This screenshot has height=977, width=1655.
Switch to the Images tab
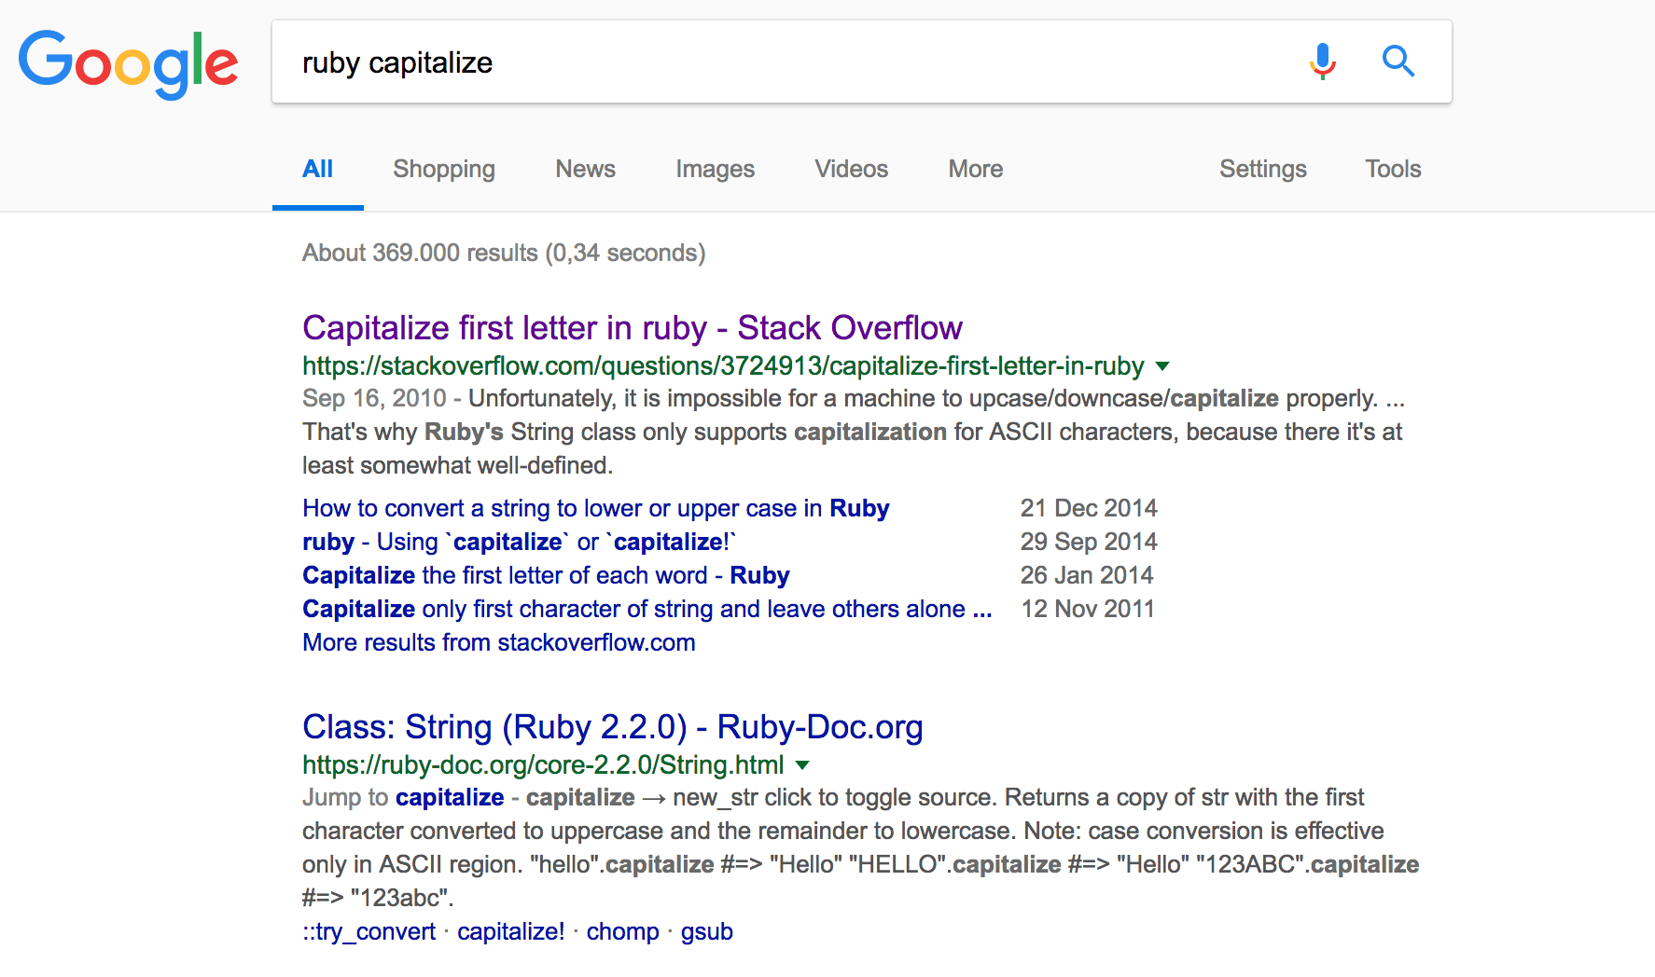pos(715,169)
